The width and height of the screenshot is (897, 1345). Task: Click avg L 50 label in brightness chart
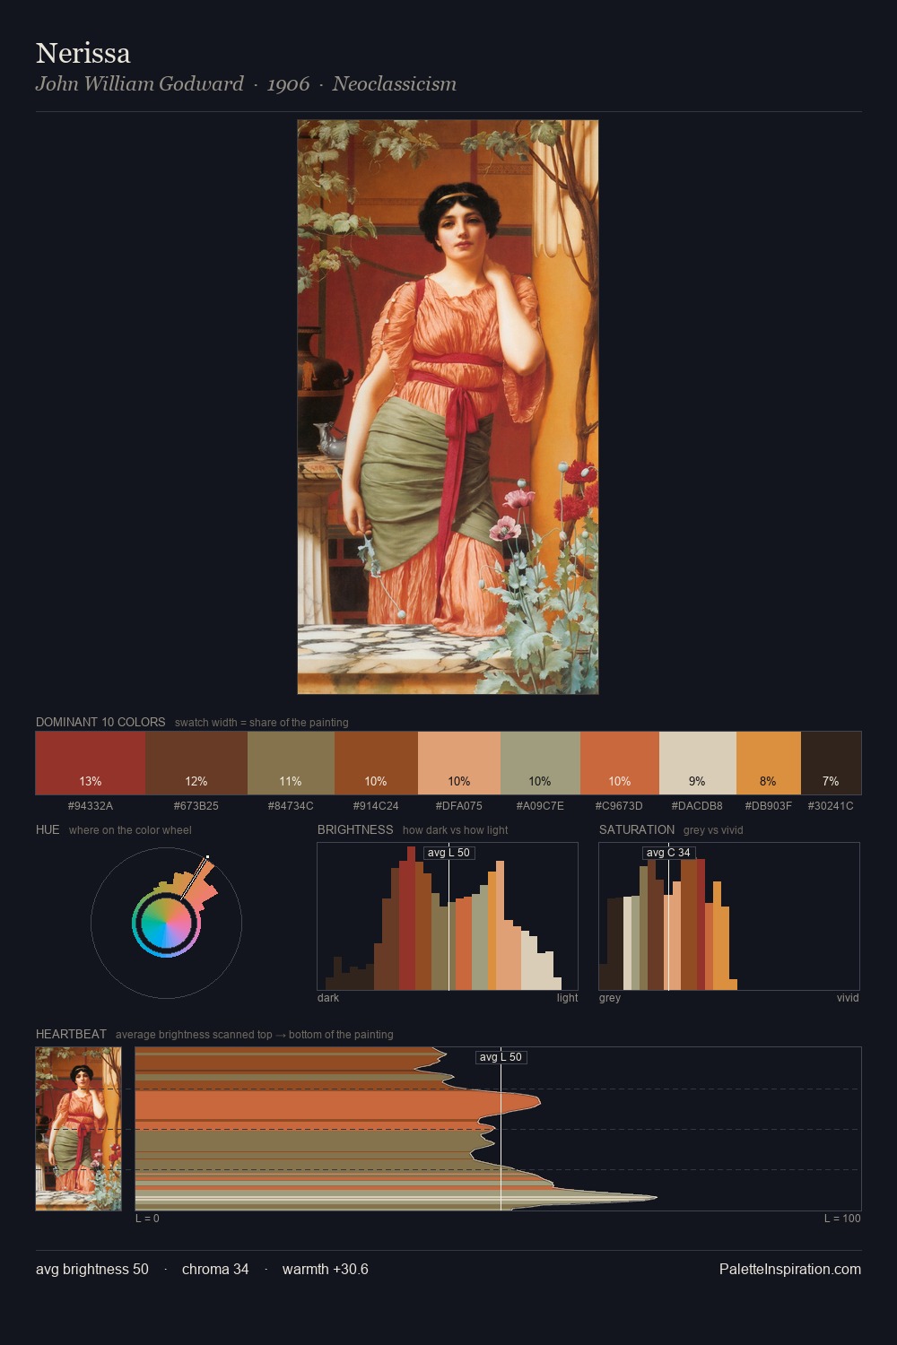(448, 853)
